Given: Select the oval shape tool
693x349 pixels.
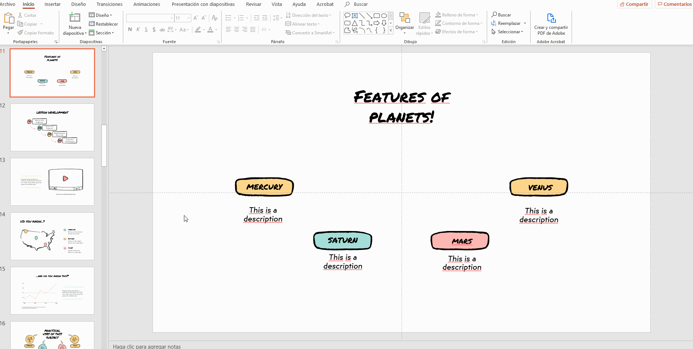Looking at the screenshot, I should [x=384, y=16].
